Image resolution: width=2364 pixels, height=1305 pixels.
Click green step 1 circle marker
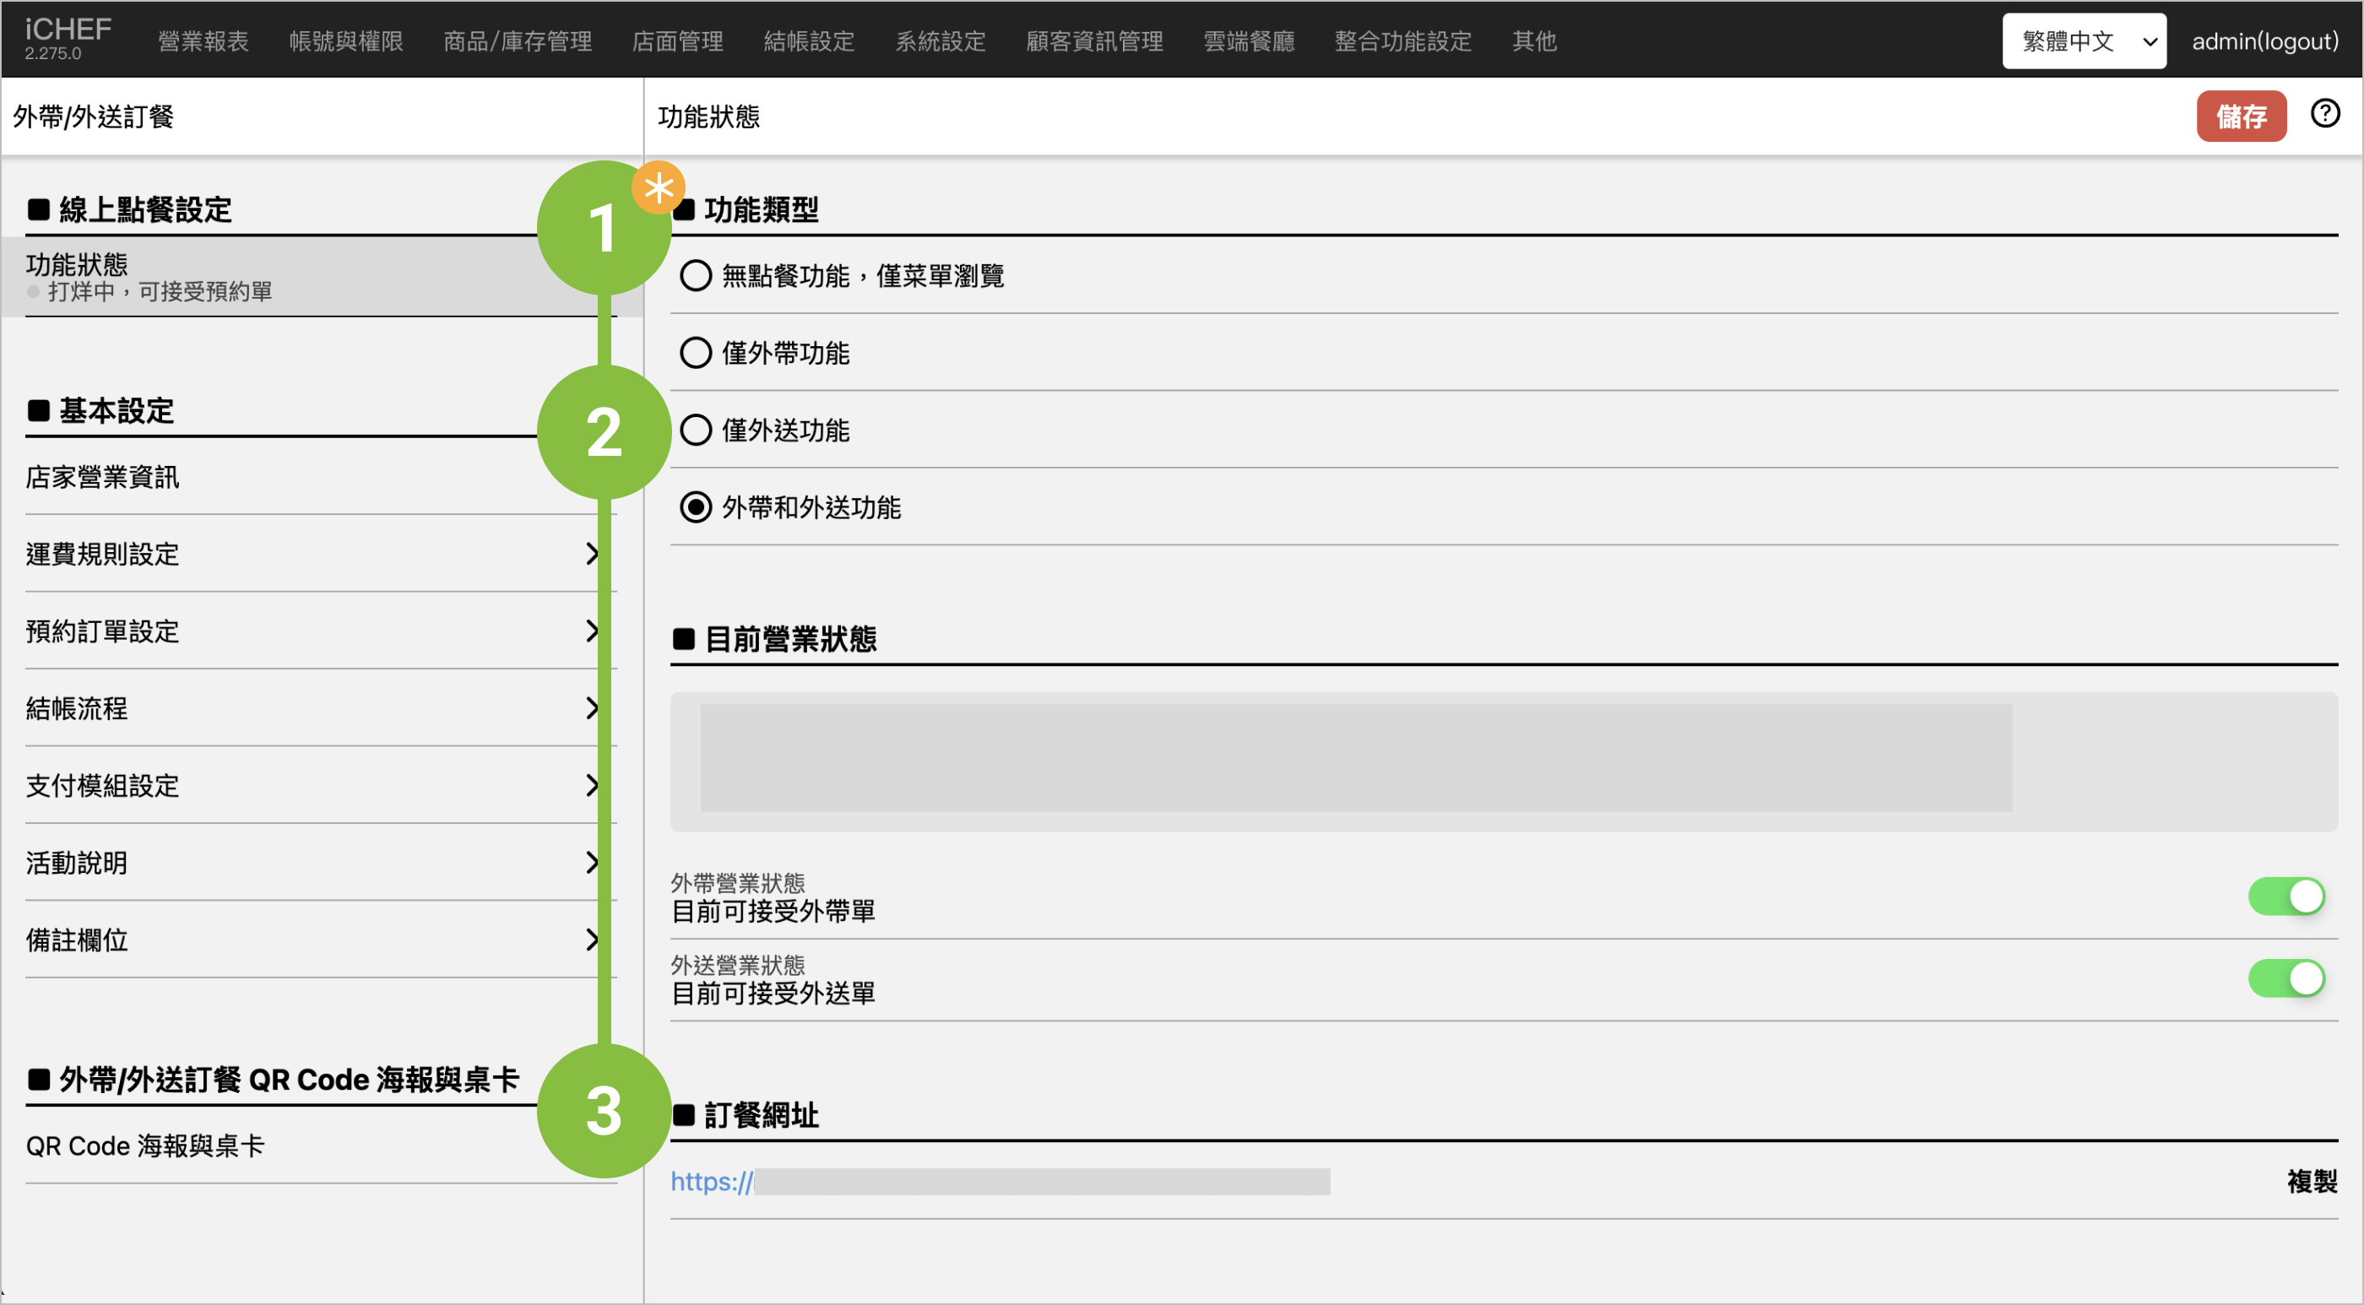pyautogui.click(x=603, y=228)
